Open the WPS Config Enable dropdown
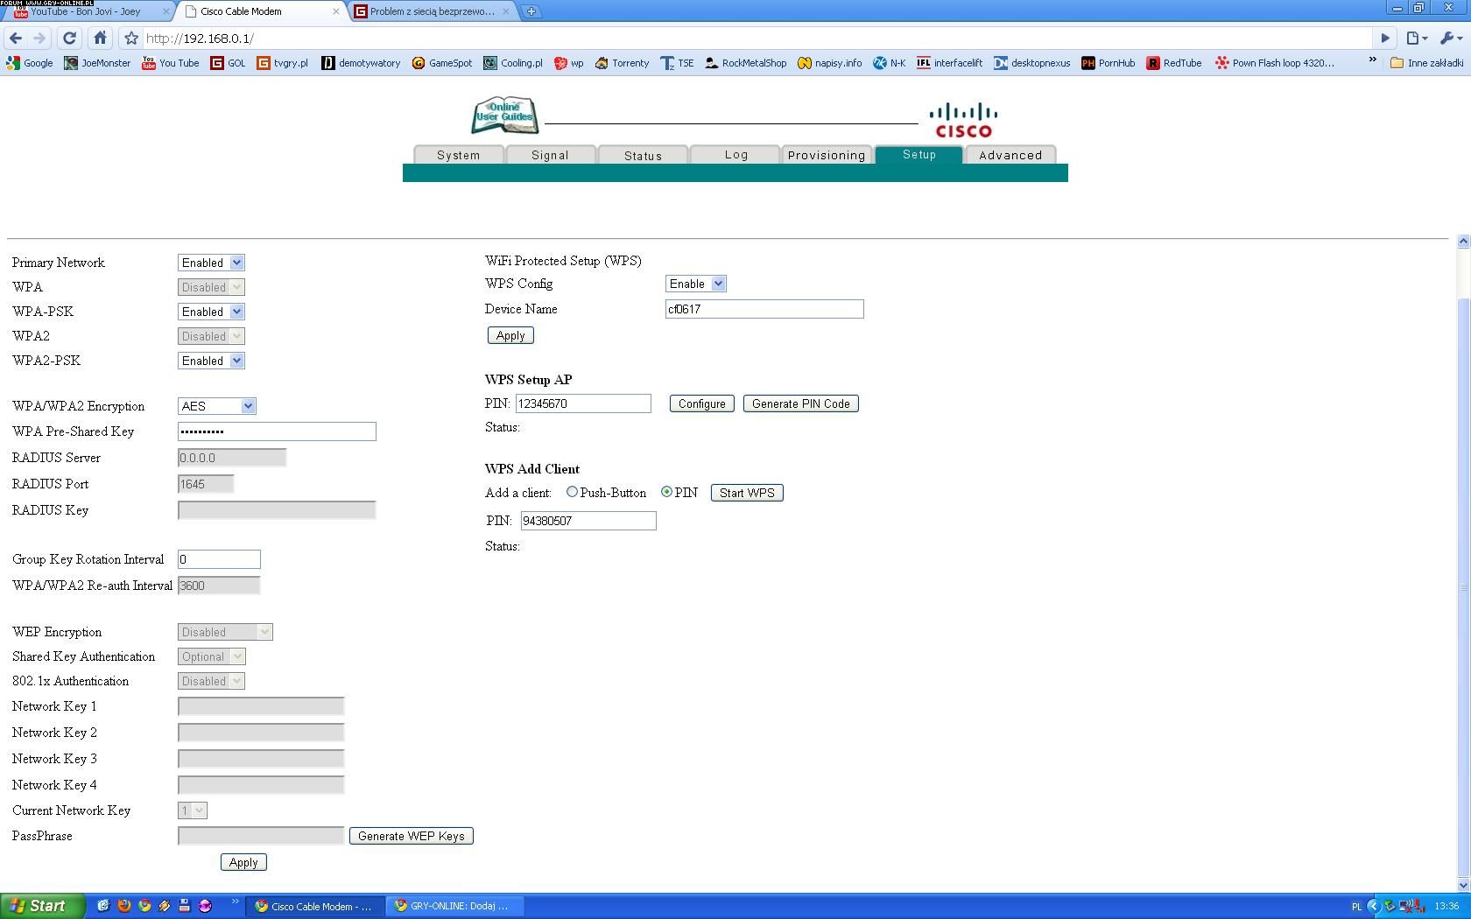 coord(695,284)
